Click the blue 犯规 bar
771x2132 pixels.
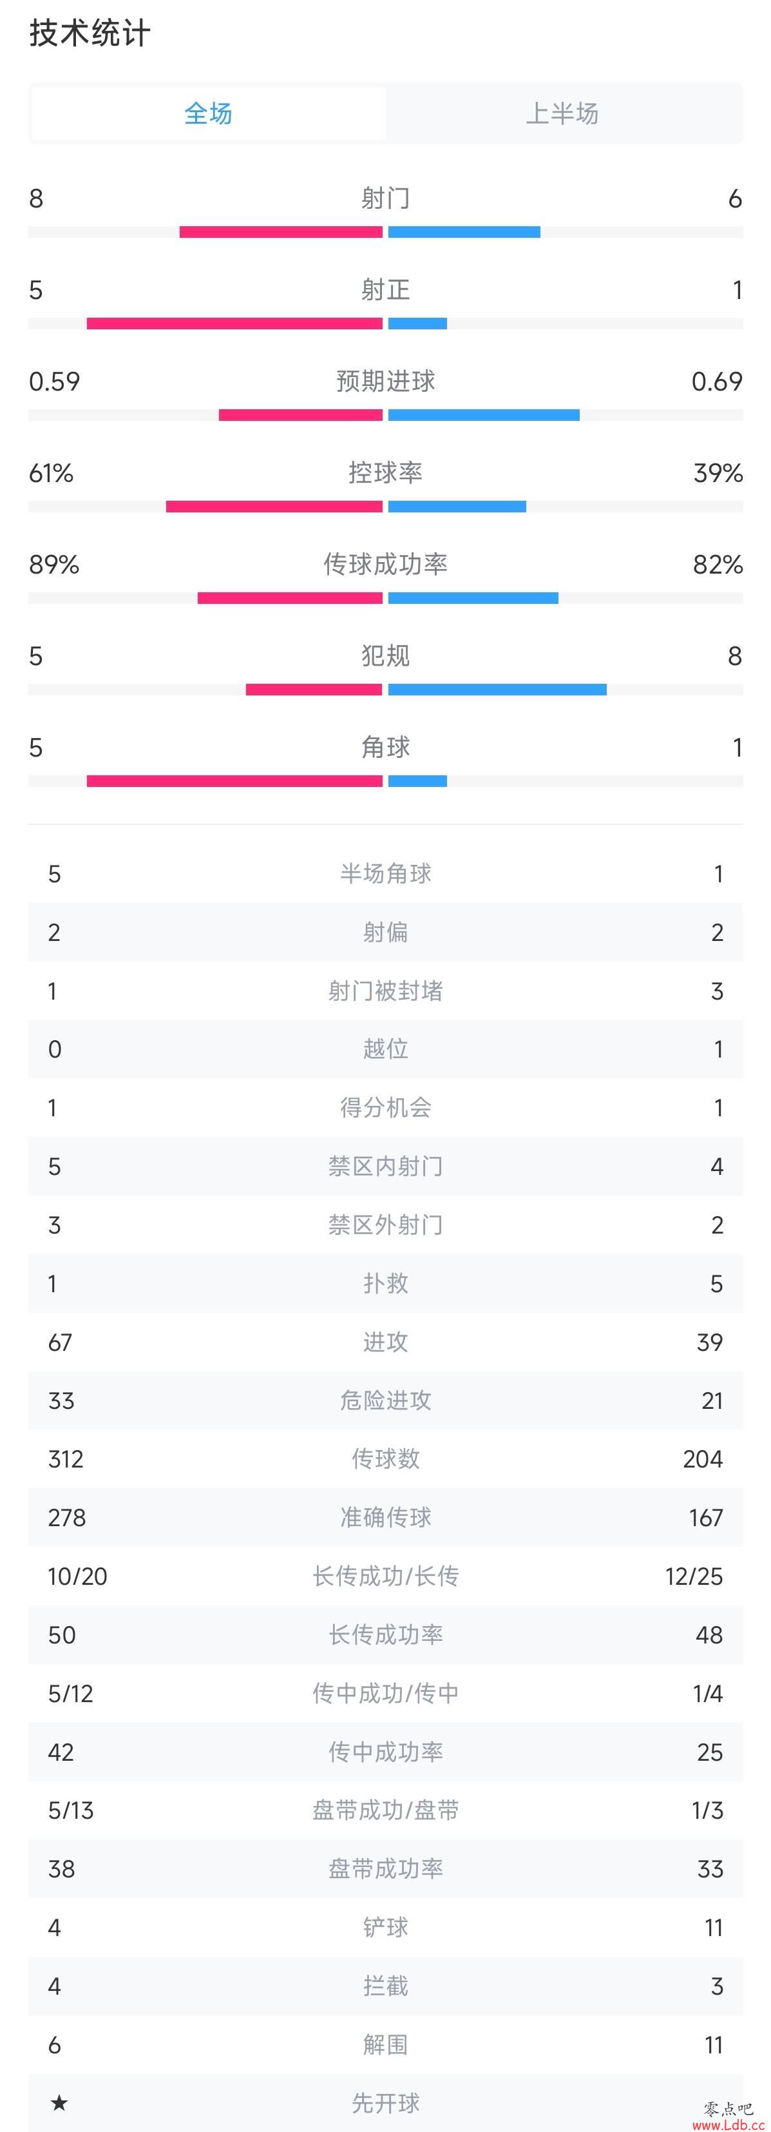tap(497, 690)
